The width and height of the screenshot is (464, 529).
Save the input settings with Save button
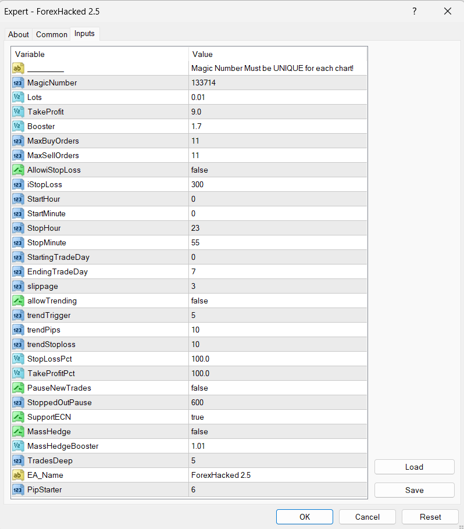[414, 490]
